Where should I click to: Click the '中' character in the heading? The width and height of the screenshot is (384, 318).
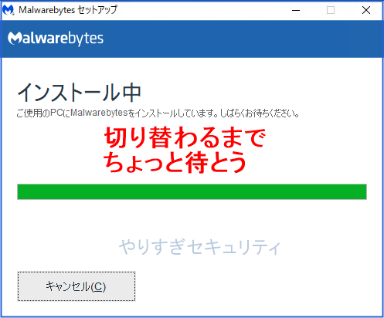(x=131, y=93)
